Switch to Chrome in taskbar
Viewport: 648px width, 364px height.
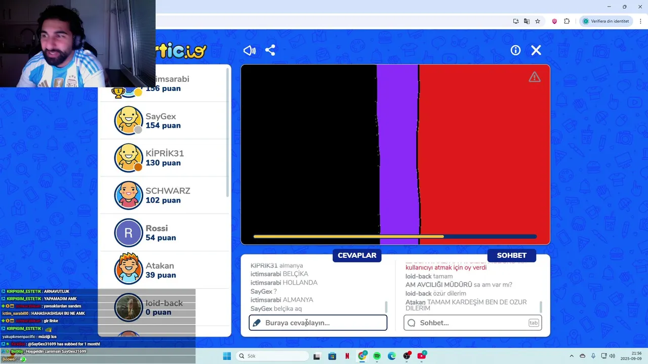[362, 356]
